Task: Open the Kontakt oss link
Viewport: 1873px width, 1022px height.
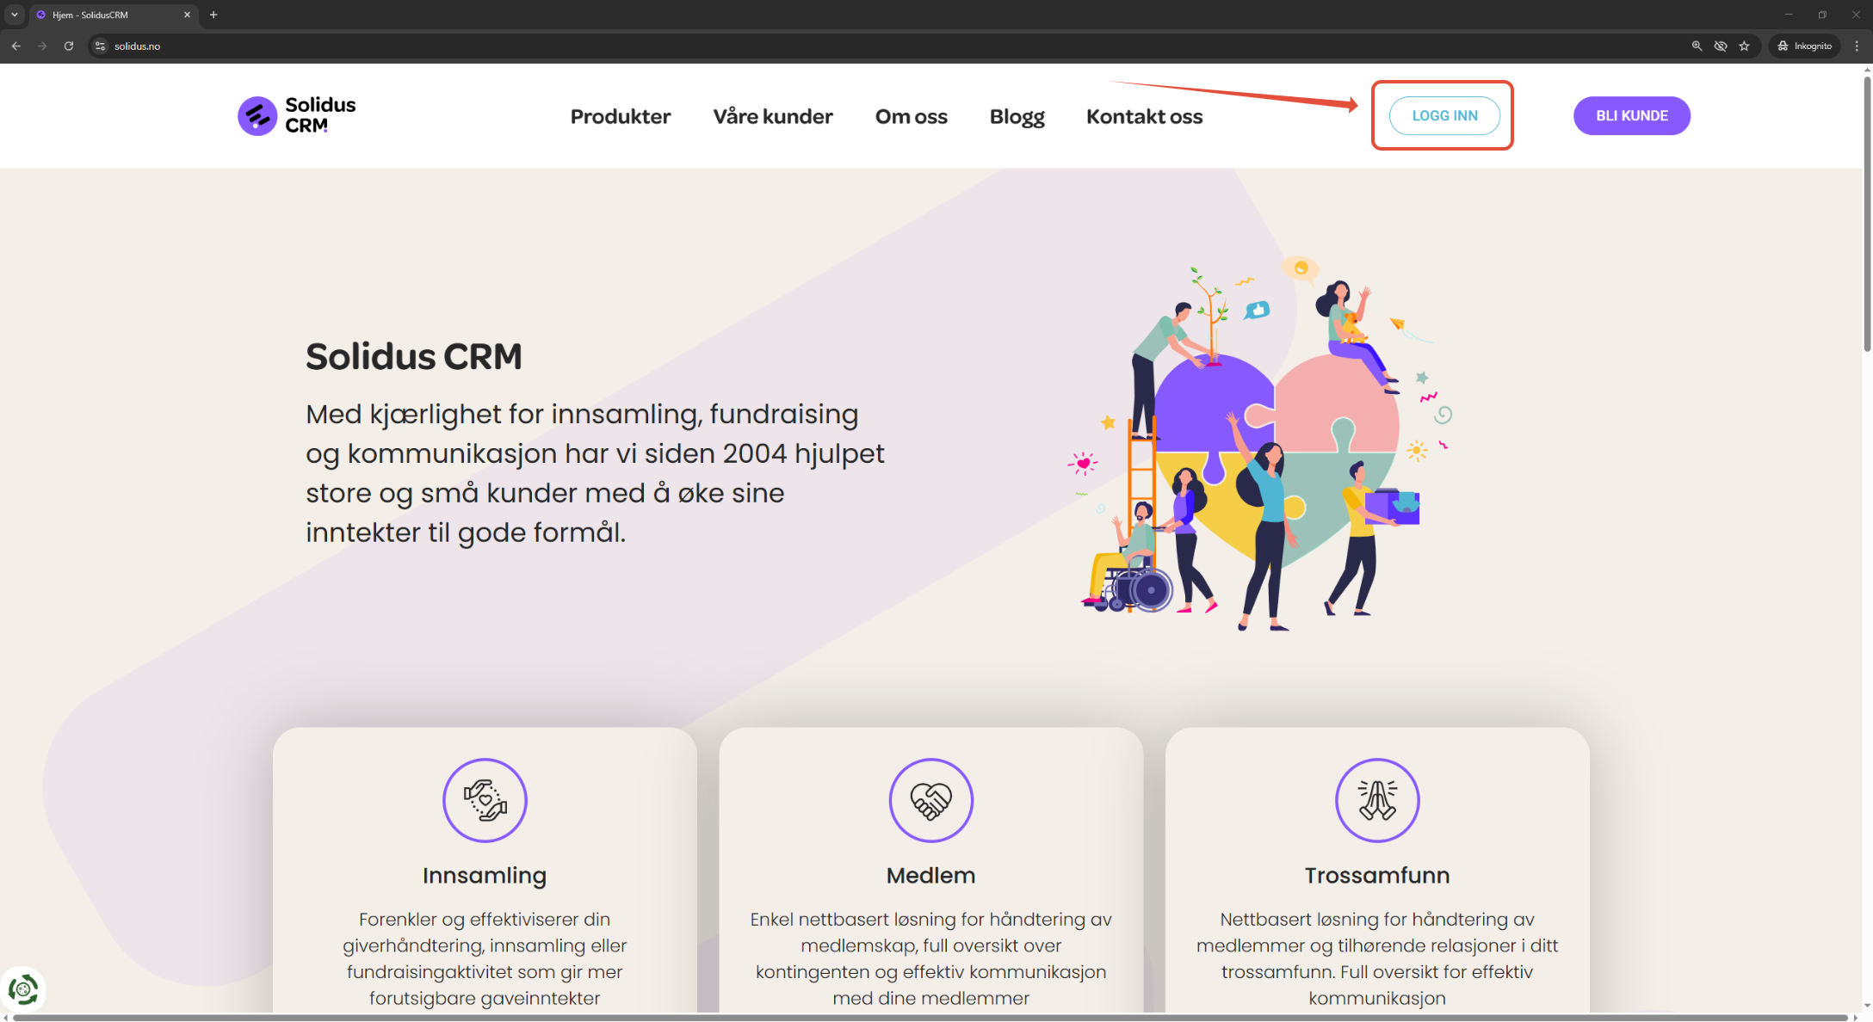Action: tap(1144, 116)
